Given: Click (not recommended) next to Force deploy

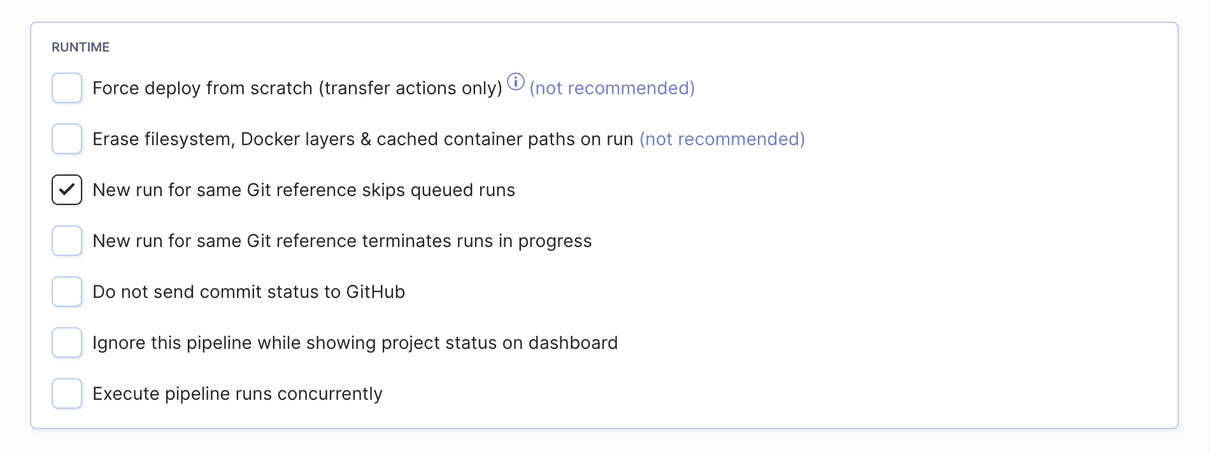Looking at the screenshot, I should [611, 88].
